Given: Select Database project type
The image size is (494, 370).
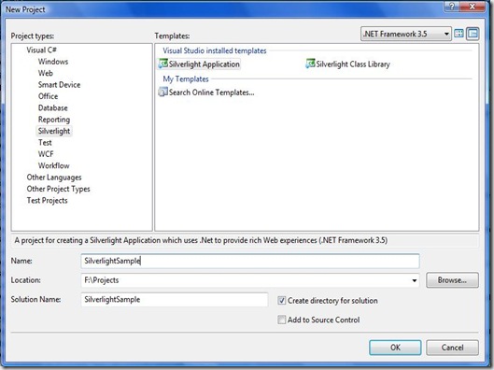Looking at the screenshot, I should (x=53, y=107).
